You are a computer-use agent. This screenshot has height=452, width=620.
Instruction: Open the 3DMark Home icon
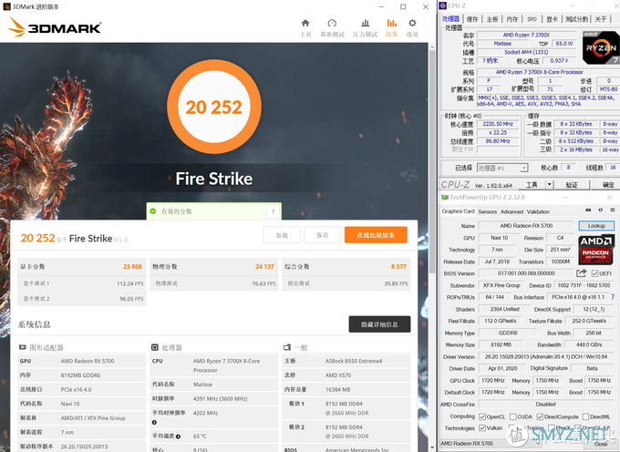pos(305,24)
